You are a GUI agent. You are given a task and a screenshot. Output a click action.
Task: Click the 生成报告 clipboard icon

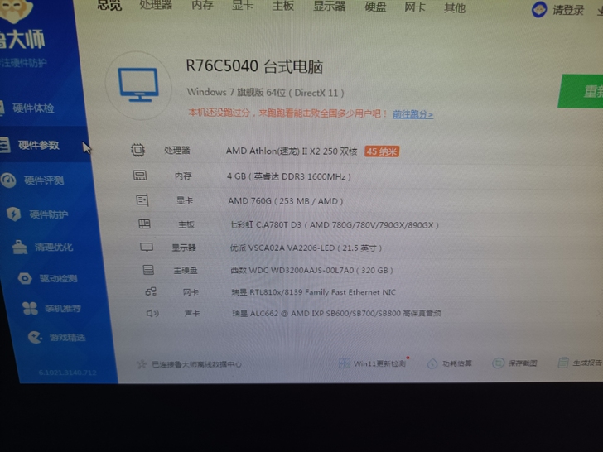click(563, 363)
